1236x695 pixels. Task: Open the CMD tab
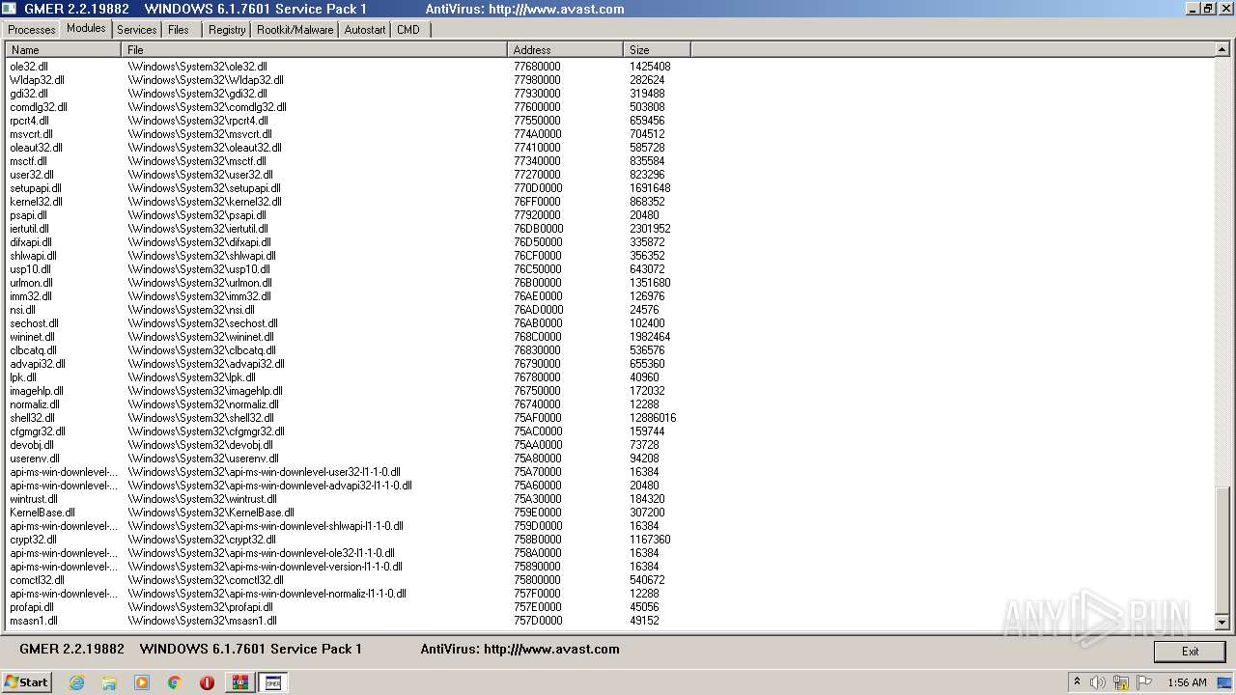408,30
